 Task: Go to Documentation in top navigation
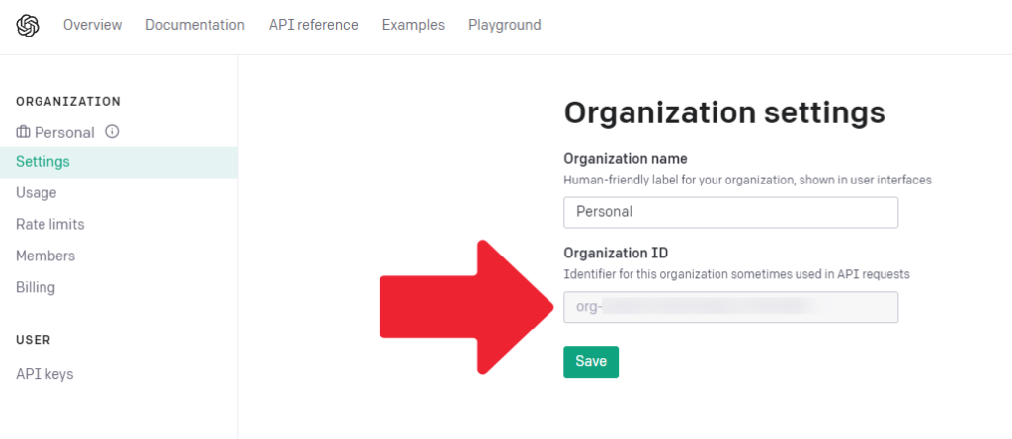pyautogui.click(x=195, y=25)
